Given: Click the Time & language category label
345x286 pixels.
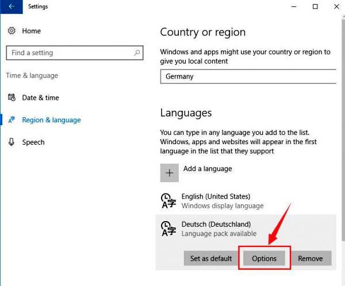Looking at the screenshot, I should 32,75.
